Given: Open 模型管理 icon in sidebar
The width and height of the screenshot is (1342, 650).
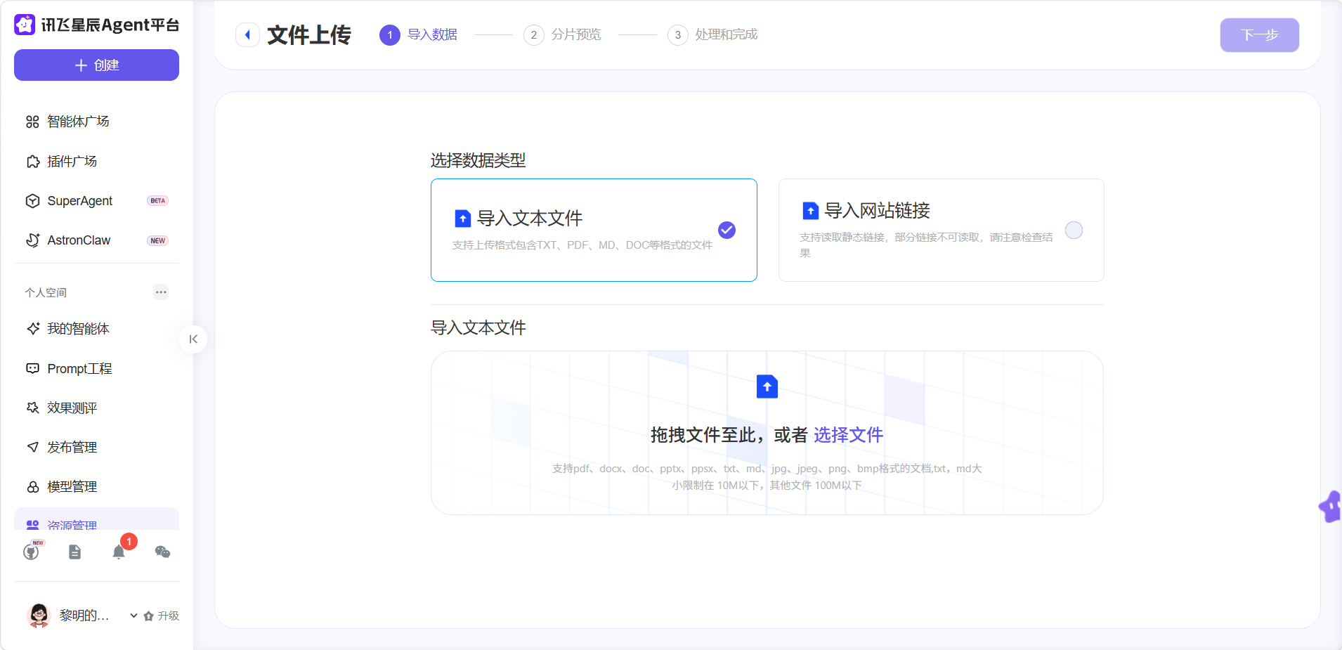Looking at the screenshot, I should coord(32,486).
